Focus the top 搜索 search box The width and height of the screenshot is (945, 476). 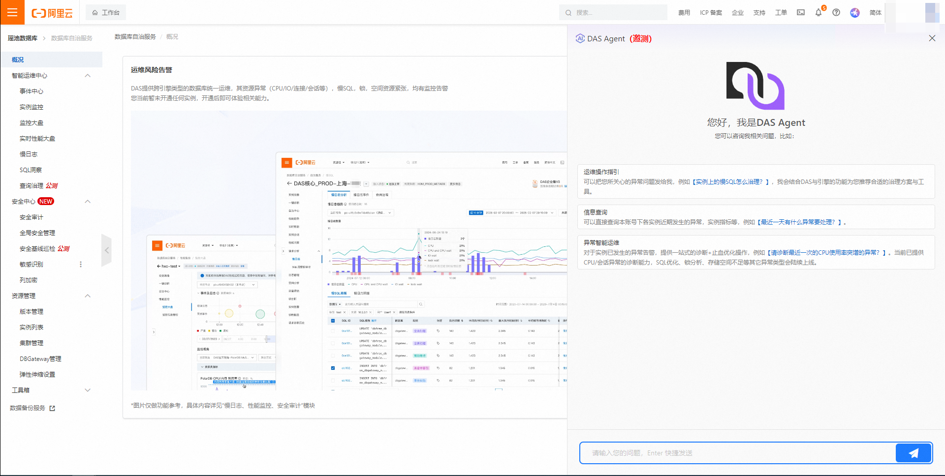(x=613, y=12)
